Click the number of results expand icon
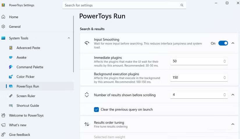 click(87, 95)
